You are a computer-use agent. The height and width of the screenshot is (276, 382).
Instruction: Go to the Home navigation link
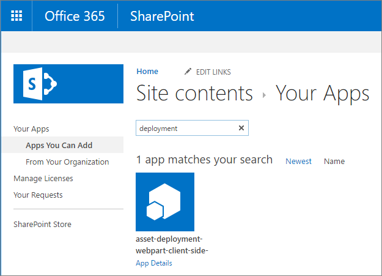(x=147, y=72)
